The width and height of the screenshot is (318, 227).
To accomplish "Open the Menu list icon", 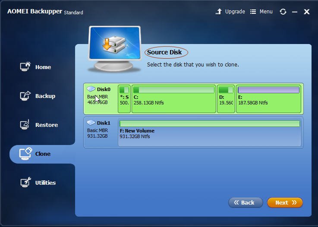I will point(253,12).
